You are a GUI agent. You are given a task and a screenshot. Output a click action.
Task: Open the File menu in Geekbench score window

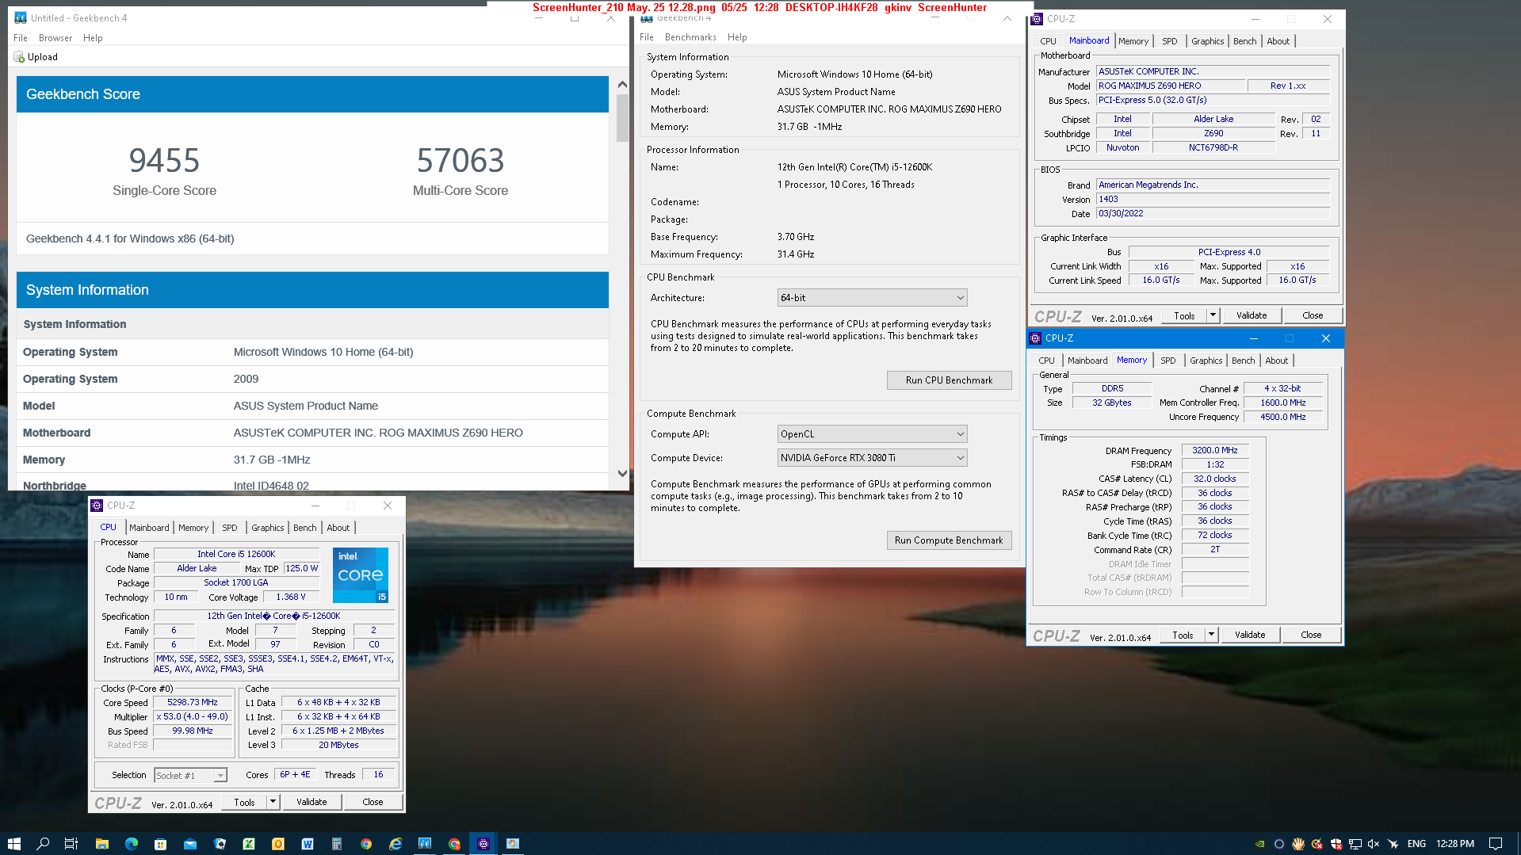[x=21, y=38]
